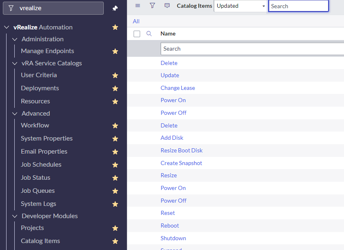Click the Name column Search field
The image size is (344, 250).
pos(252,49)
